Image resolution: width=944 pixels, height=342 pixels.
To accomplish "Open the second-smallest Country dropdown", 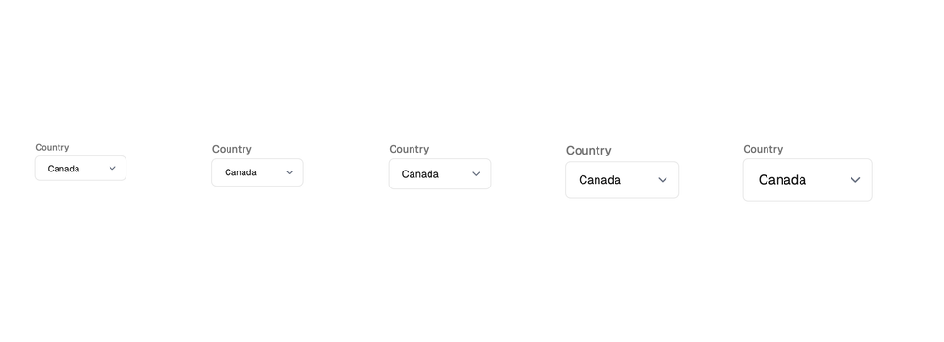I will click(258, 172).
